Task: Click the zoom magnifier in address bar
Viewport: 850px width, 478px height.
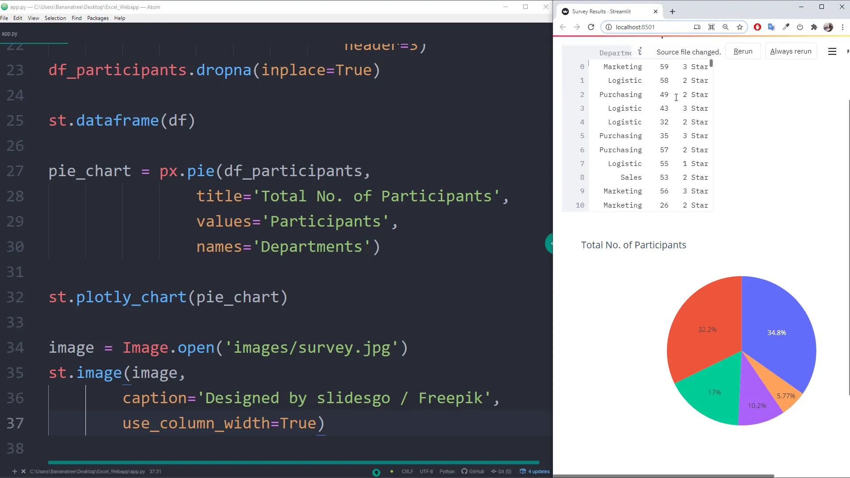Action: (x=725, y=27)
